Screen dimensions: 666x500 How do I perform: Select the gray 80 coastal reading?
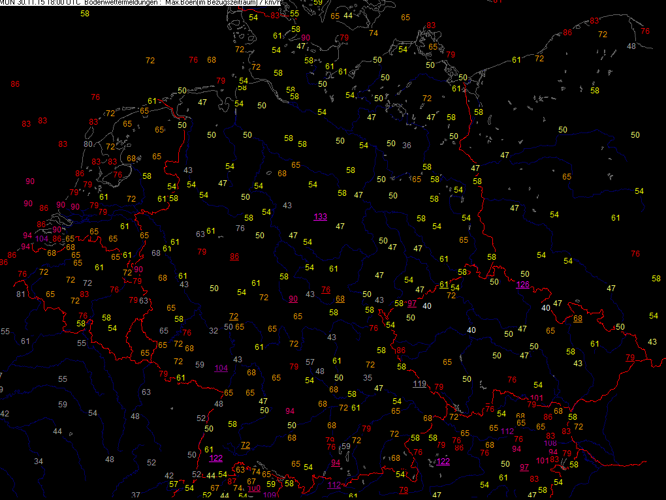[88, 144]
